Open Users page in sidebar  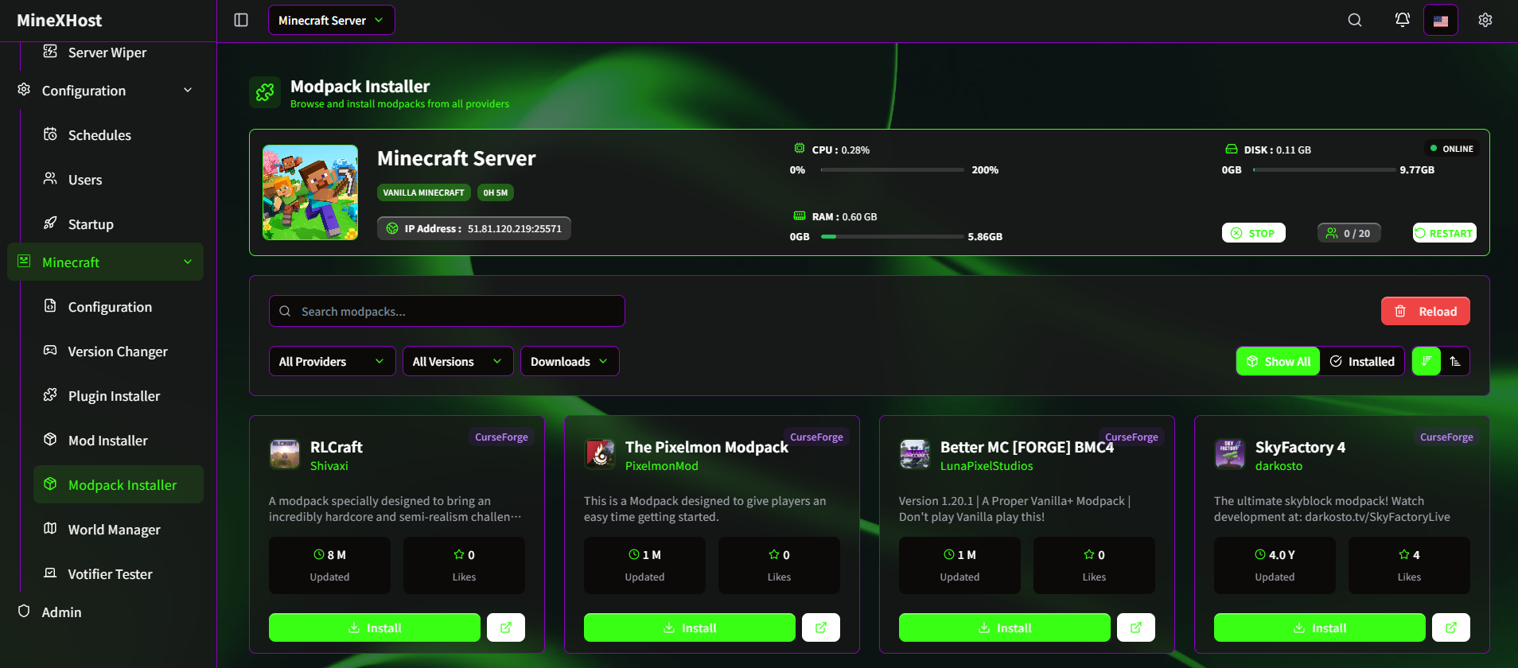pyautogui.click(x=119, y=180)
